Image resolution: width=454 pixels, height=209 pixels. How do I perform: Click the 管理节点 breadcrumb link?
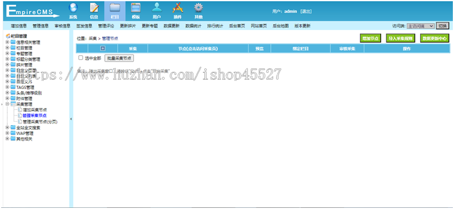tap(110, 38)
